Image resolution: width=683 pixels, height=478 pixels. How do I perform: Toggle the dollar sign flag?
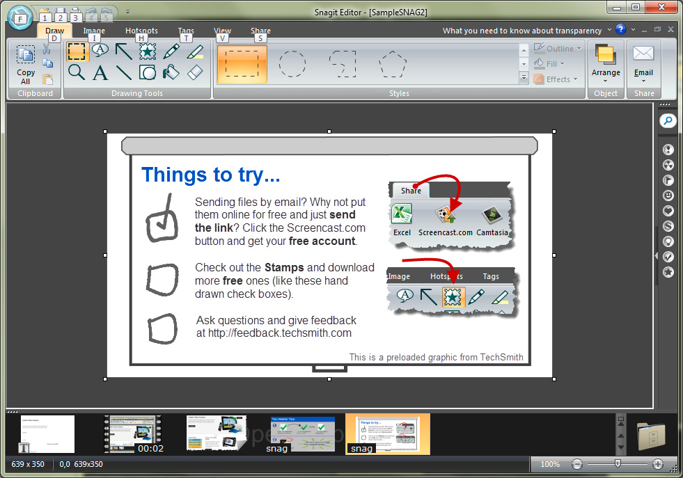pyautogui.click(x=668, y=226)
